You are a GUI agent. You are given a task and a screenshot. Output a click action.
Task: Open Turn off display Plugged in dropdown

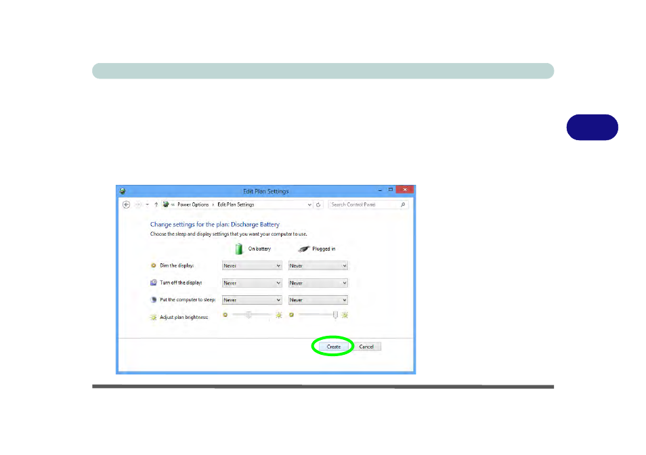318,283
